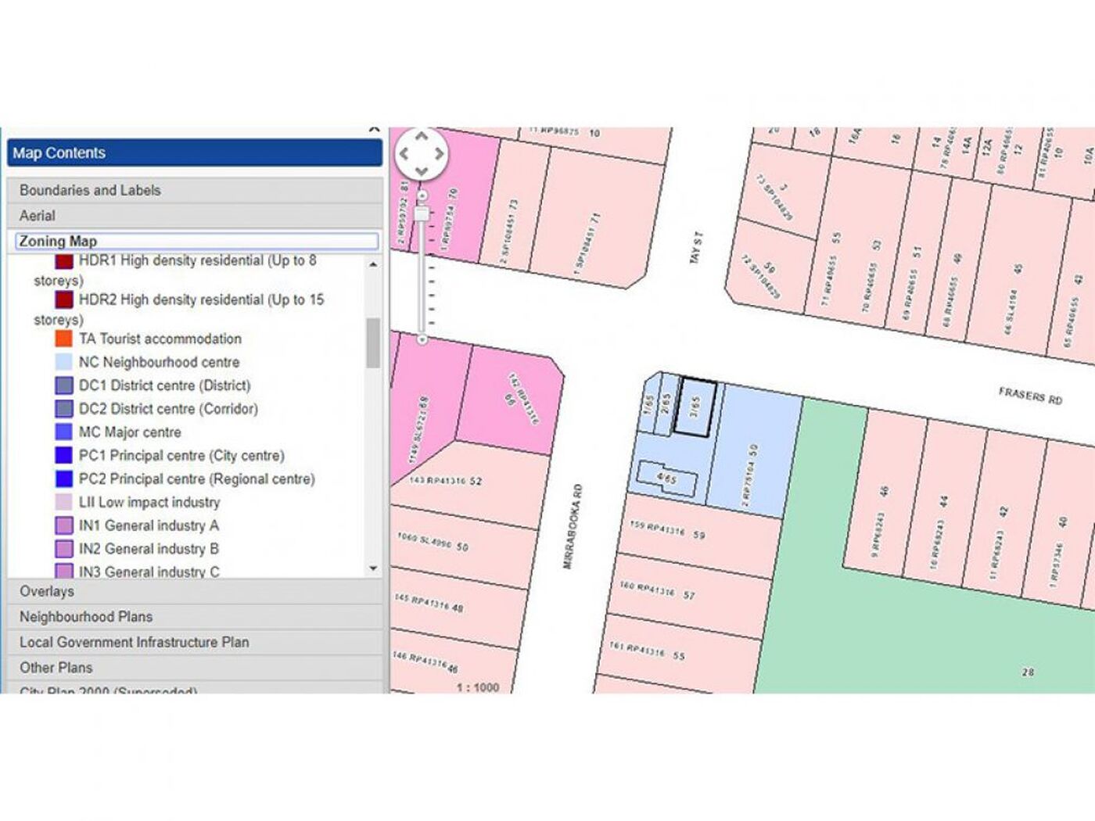Image resolution: width=1095 pixels, height=821 pixels.
Task: Click the zoom-in plus button above slider
Action: (422, 195)
